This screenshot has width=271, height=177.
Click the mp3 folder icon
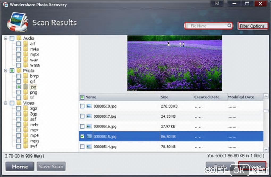click(26, 54)
